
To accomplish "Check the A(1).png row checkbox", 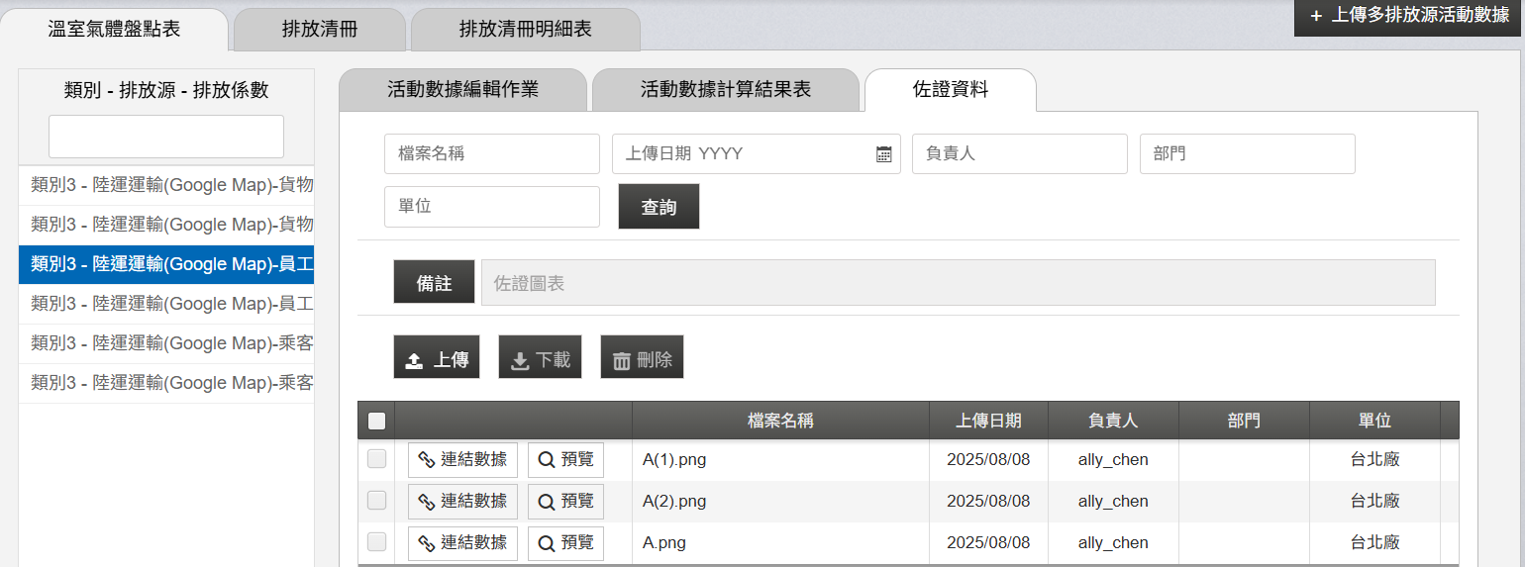I will coord(376,459).
